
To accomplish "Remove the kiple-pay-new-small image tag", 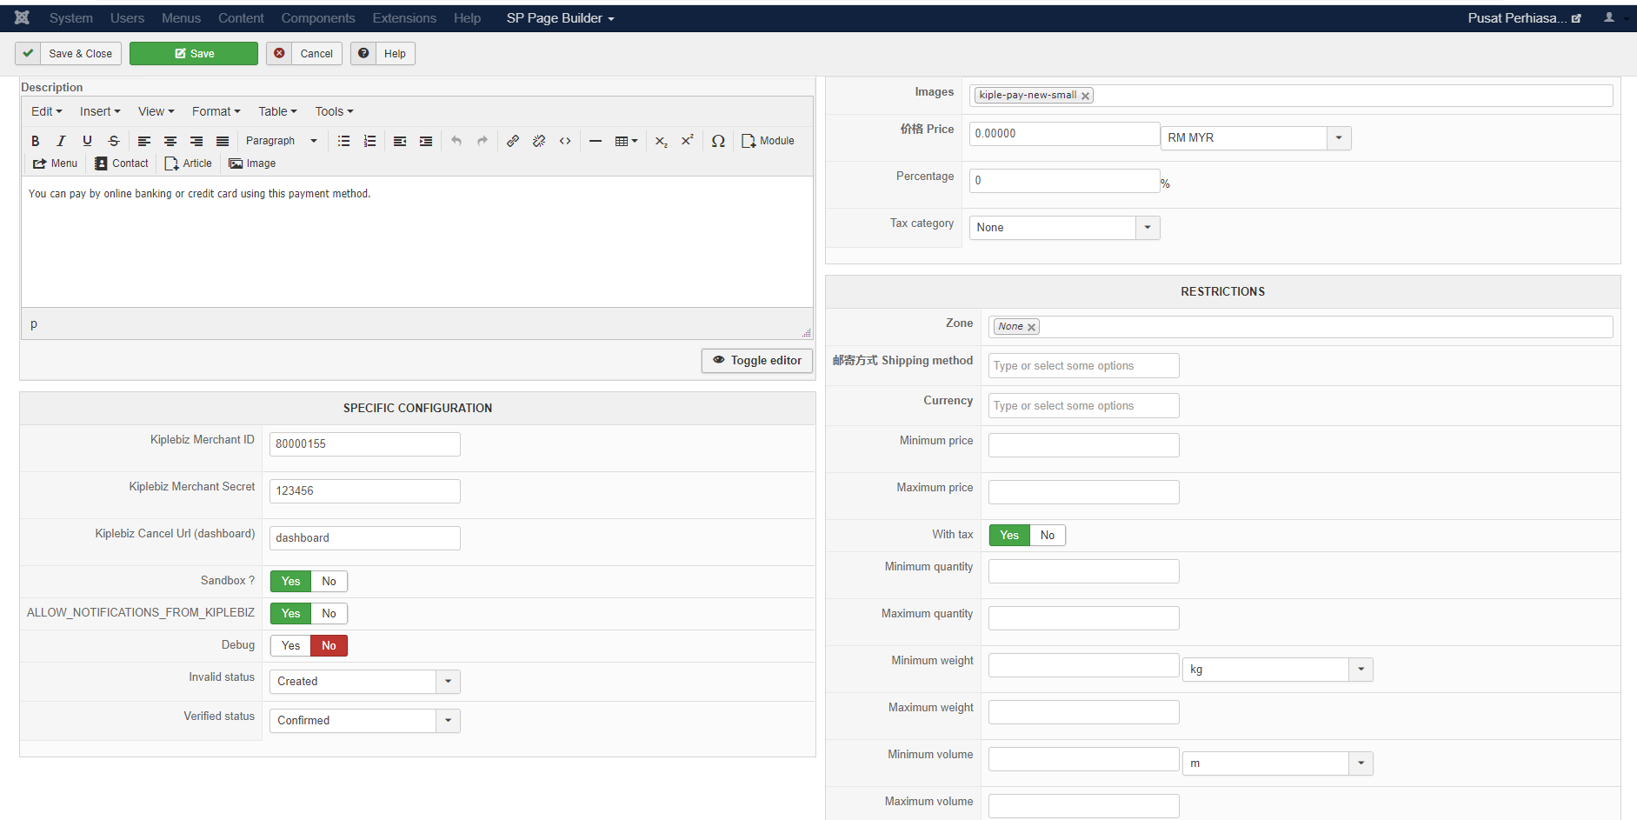I will coord(1085,96).
